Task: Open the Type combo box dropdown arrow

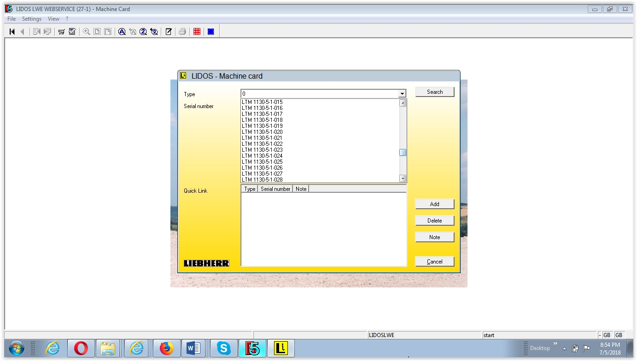Action: pyautogui.click(x=402, y=94)
